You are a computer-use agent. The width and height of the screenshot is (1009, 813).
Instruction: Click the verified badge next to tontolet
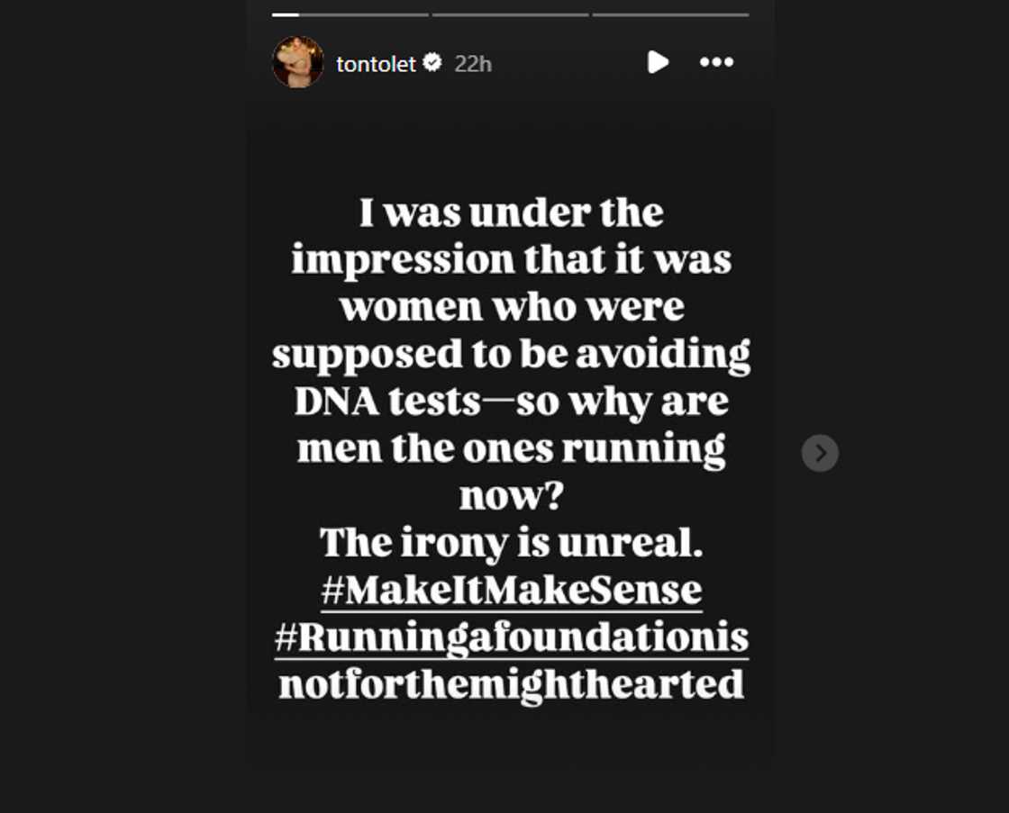(433, 63)
